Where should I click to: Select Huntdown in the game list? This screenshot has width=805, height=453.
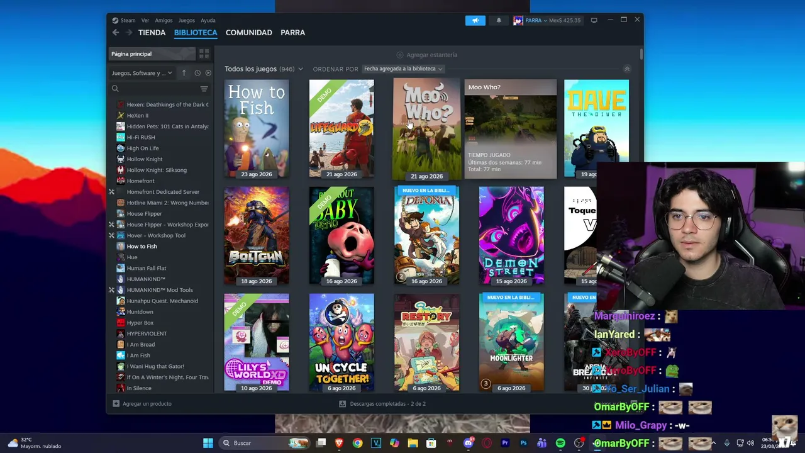click(140, 312)
